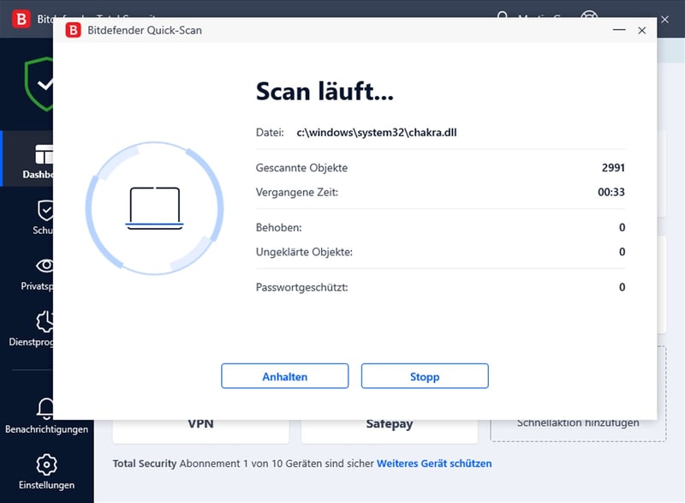Open the VPN quick action card
Viewport: 685px width, 503px height.
[200, 431]
